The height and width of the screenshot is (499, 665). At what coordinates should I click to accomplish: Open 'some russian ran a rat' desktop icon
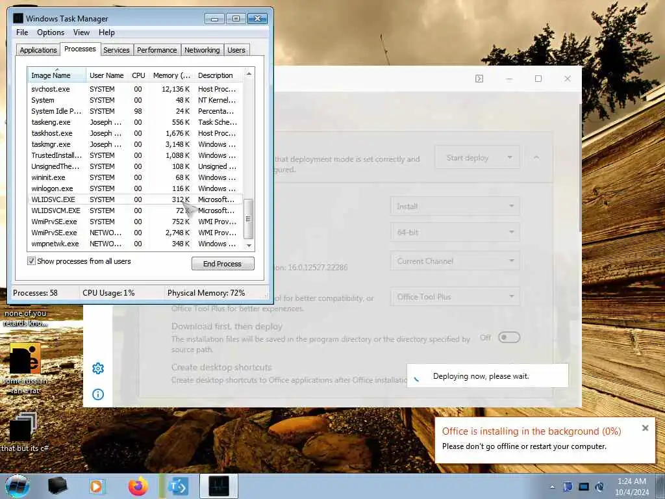pos(25,368)
